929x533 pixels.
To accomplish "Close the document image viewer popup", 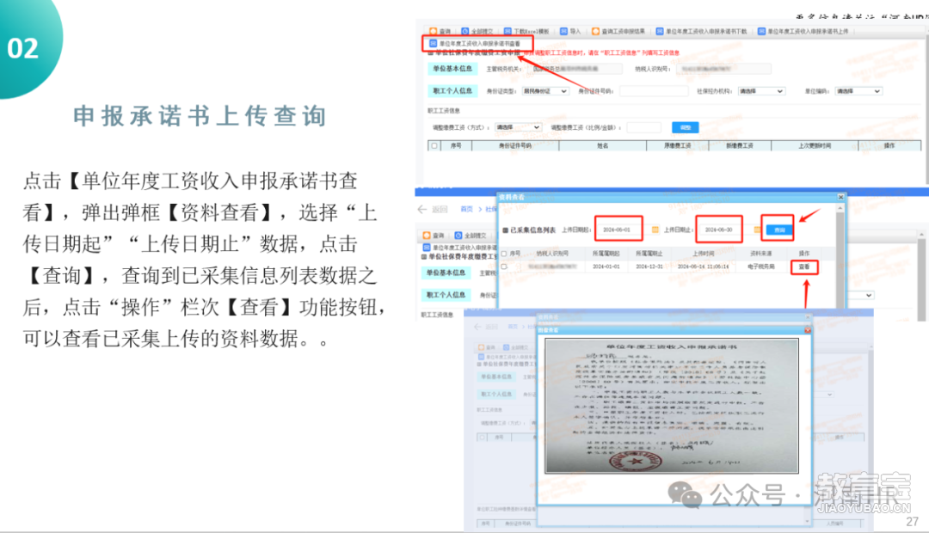I will pyautogui.click(x=807, y=330).
